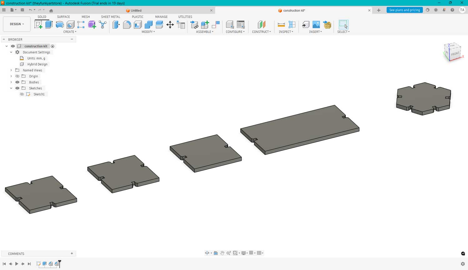Activate the Measure tool

point(281,25)
